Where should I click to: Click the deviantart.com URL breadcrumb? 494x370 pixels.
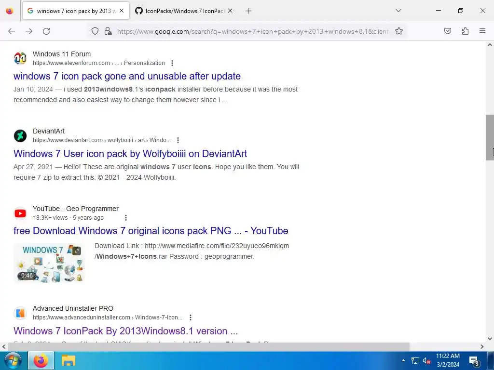tap(101, 140)
